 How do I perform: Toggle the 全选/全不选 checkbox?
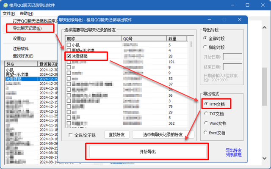pyautogui.click(x=71, y=135)
